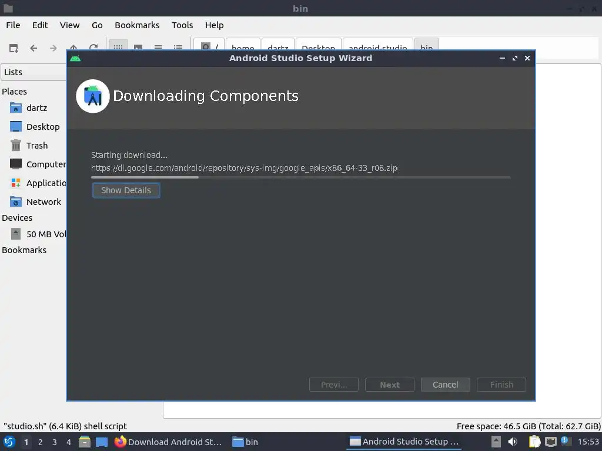Screen dimensions: 602x451
Task: Click the update notification tray icon
Action: coord(566,441)
